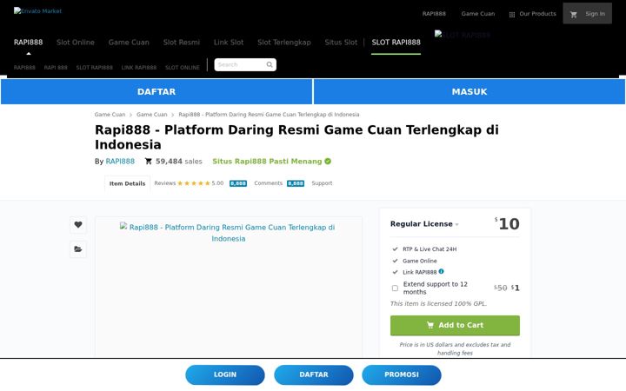Switch to the Comments tab
The image size is (626, 391).
(x=268, y=183)
